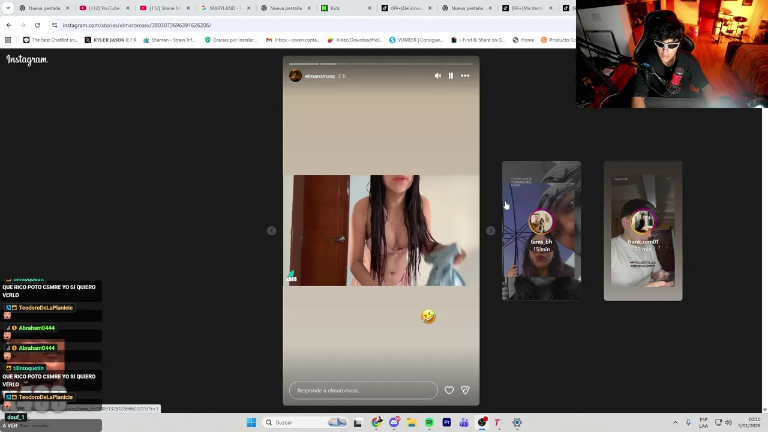Open the 'Video DownloadHel...' bookmark

[355, 40]
